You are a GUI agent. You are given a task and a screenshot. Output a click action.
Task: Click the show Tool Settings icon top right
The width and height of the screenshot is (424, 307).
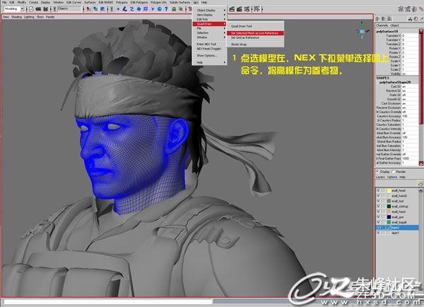tap(408, 9)
